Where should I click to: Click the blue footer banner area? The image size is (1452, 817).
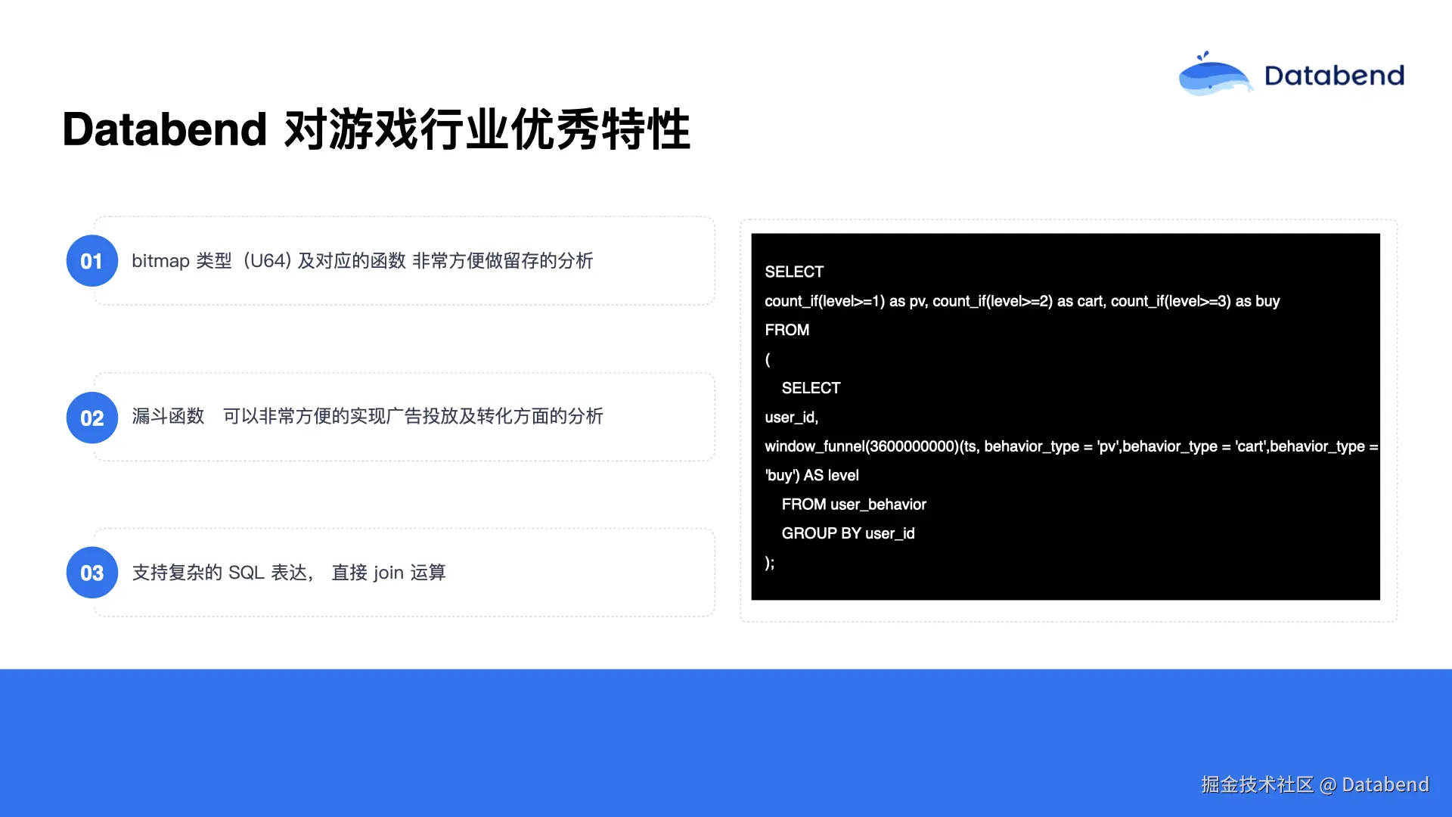[605, 741]
